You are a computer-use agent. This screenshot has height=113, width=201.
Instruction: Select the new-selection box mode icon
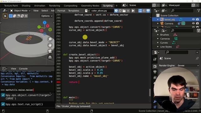click(x=11, y=16)
